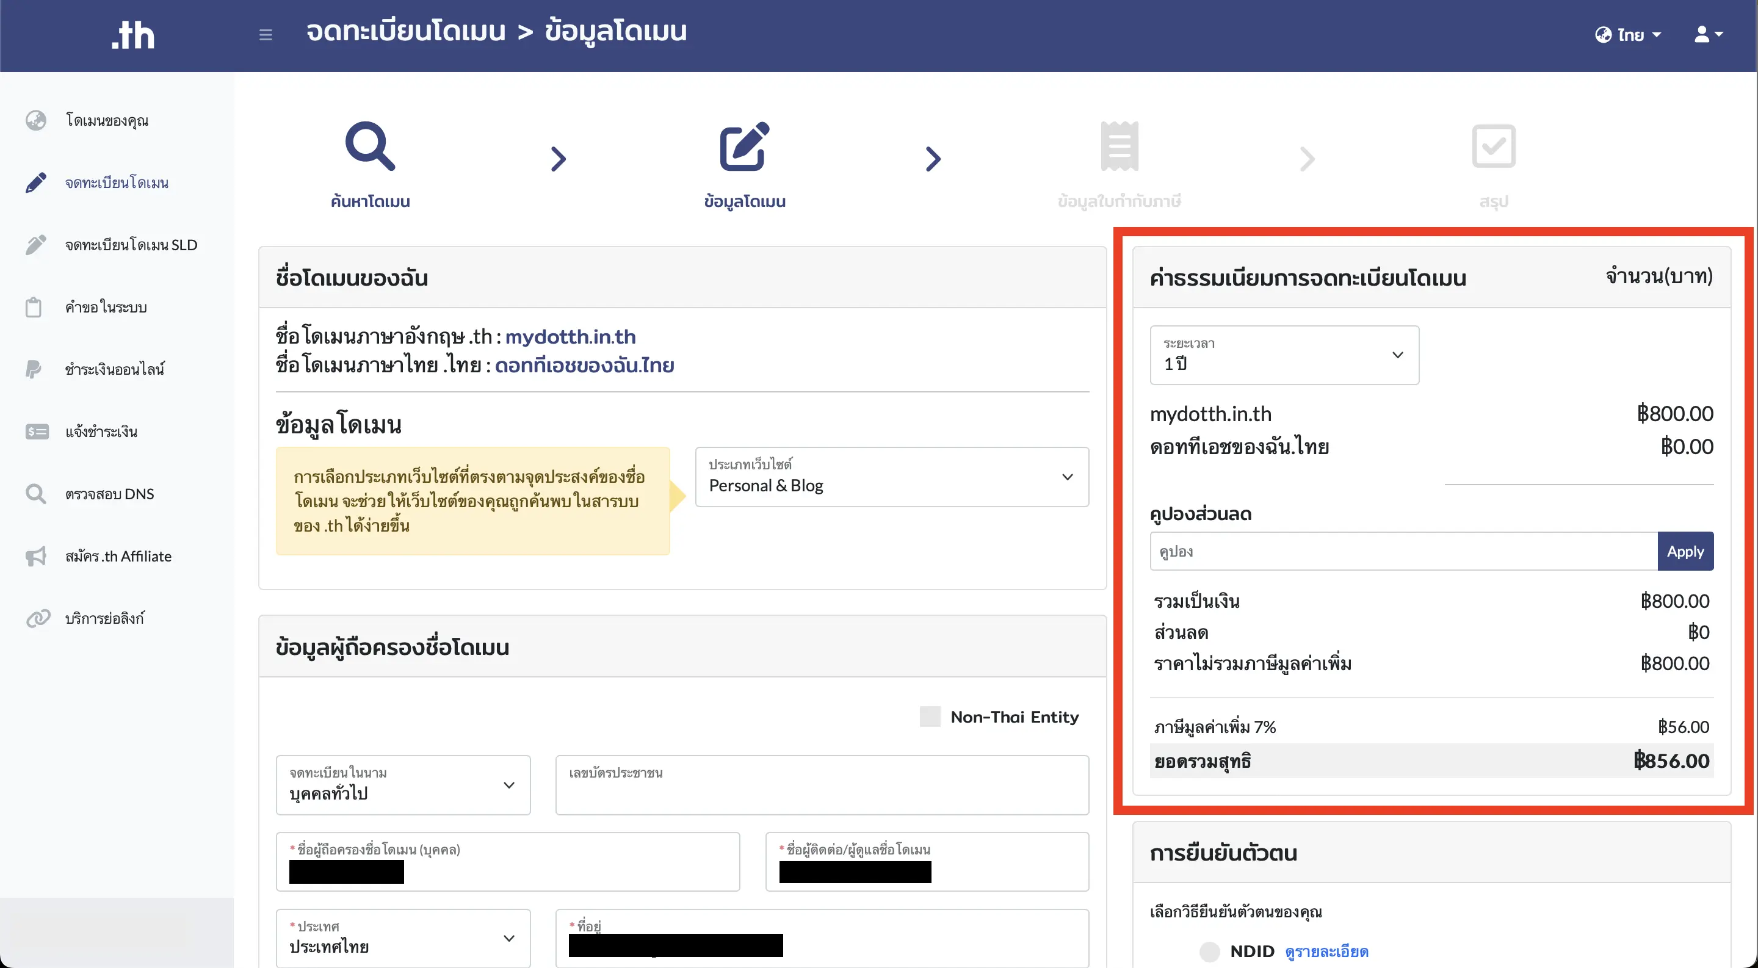1758x968 pixels.
Task: Open แจ้งชำระเงิน payment notice icon
Action: point(35,431)
